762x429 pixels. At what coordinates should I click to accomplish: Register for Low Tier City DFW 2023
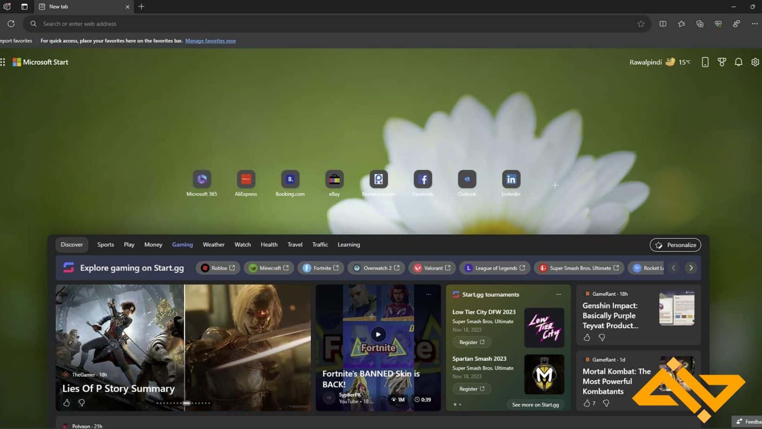coord(472,342)
